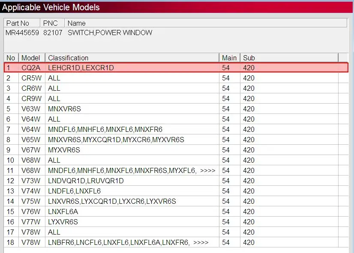The width and height of the screenshot is (354, 253).
Task: Select the SWITCH,POWER WINDOW name text
Action: (x=110, y=33)
